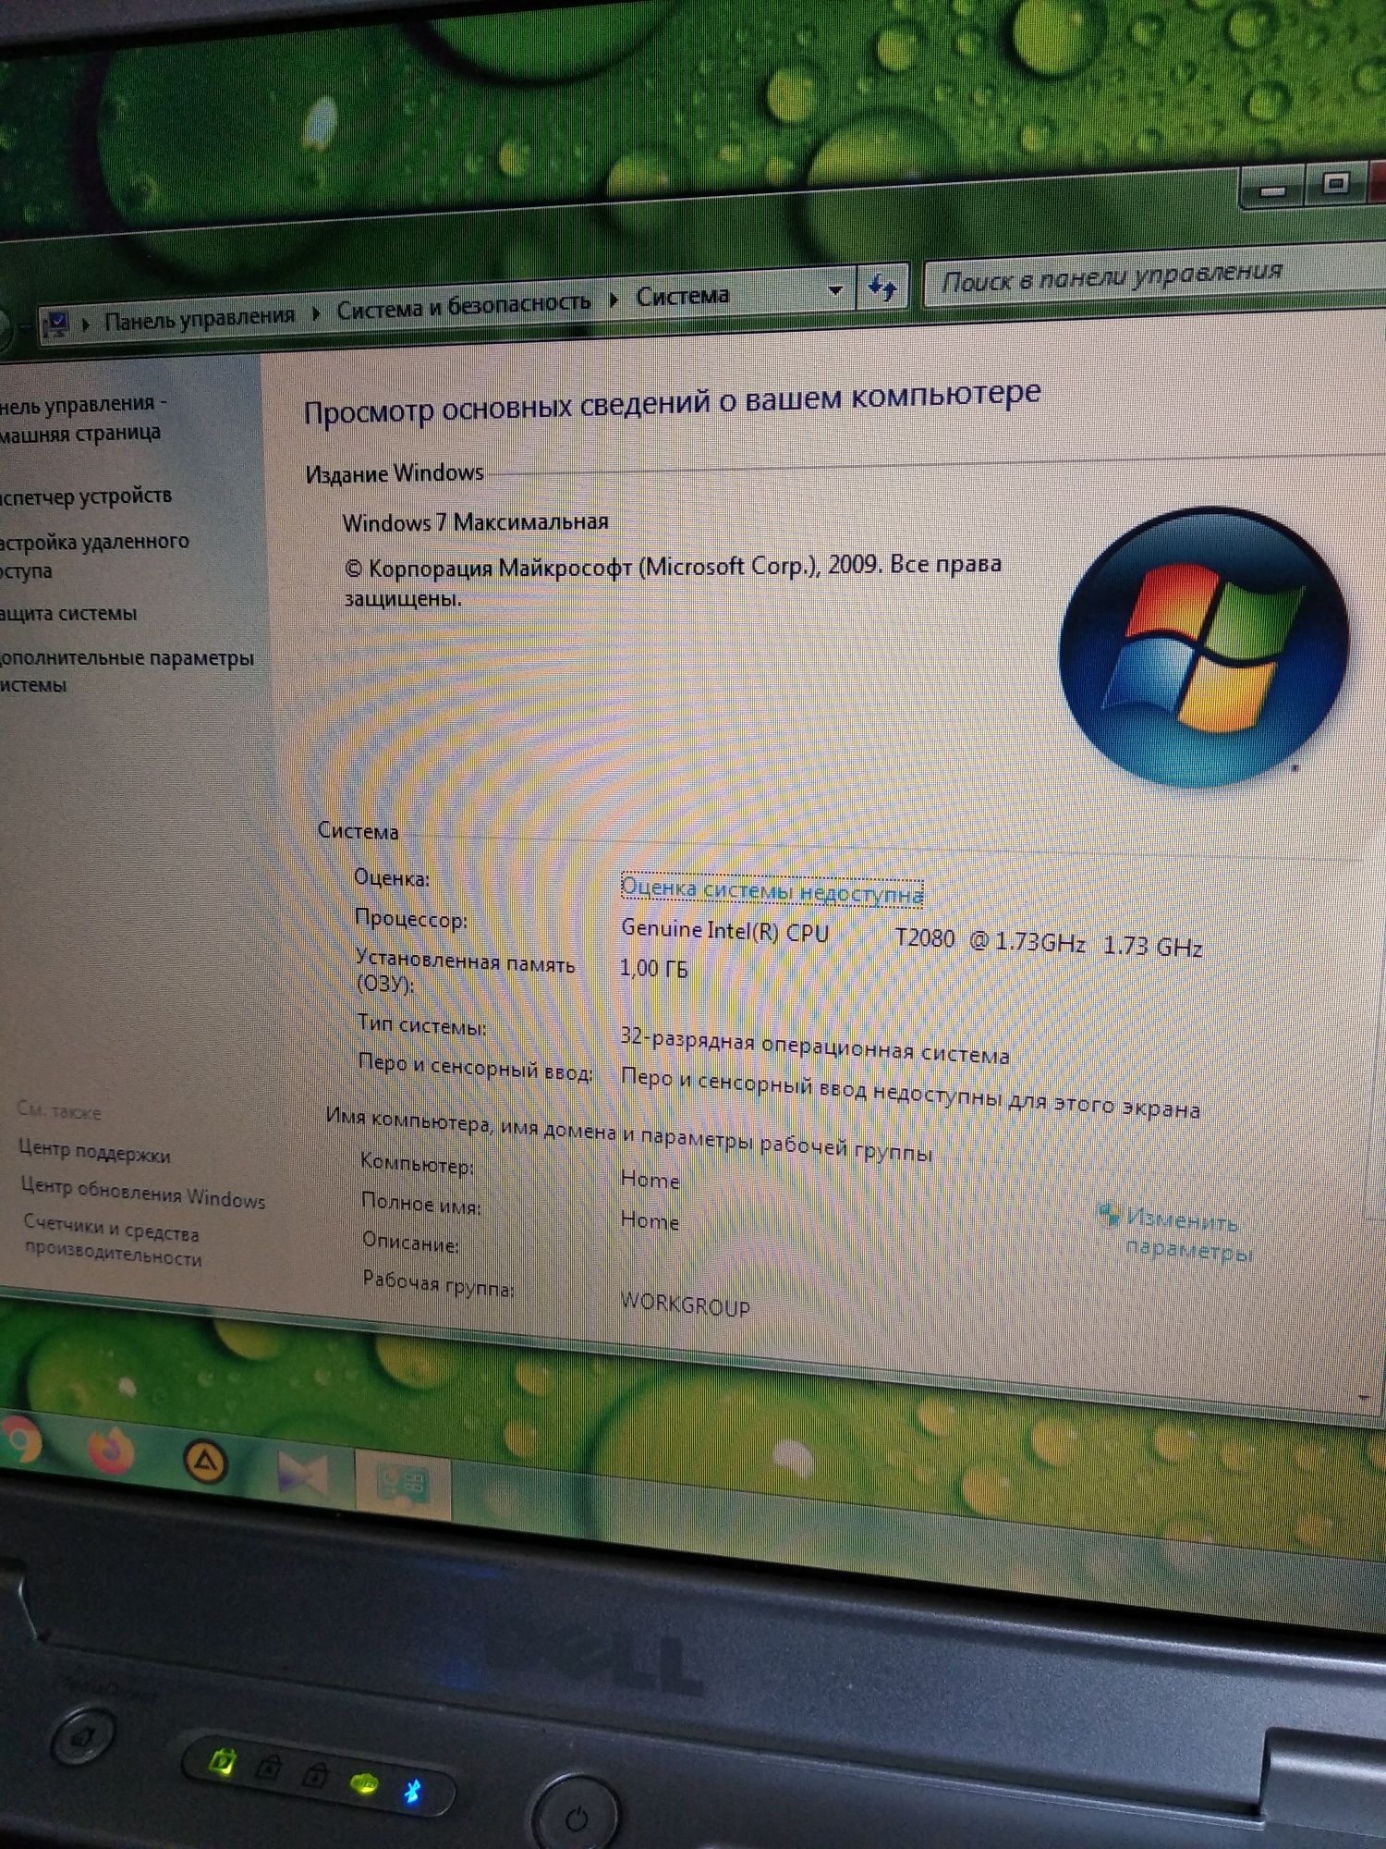The height and width of the screenshot is (1849, 1386).
Task: Go to Панель управления breadcrumb
Action: pos(199,317)
